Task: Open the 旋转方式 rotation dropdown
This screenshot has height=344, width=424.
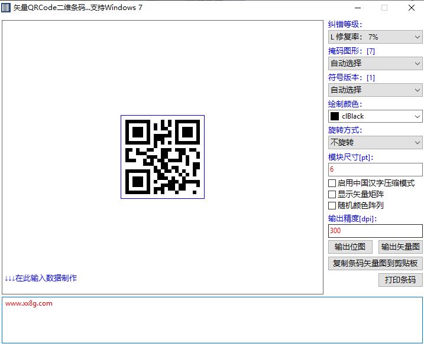Action: coord(376,142)
